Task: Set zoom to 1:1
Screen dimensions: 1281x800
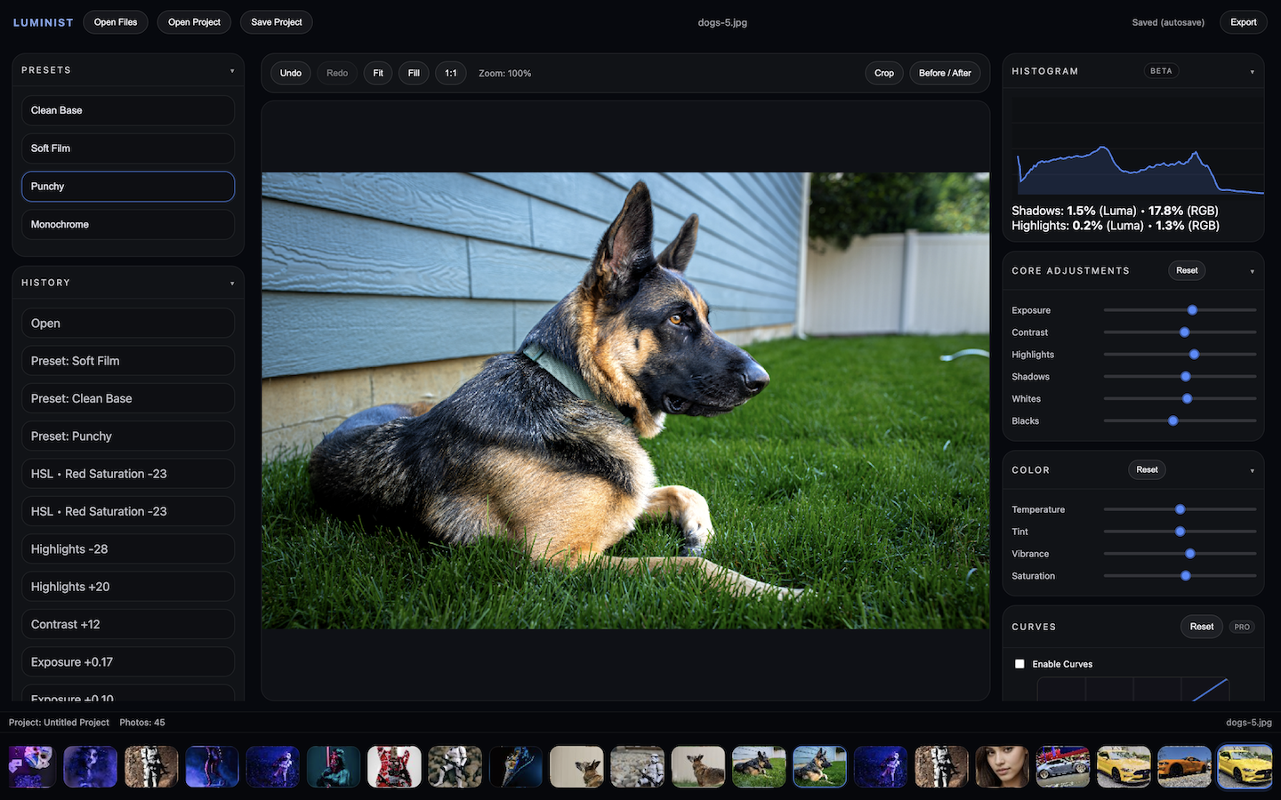Action: [x=451, y=73]
